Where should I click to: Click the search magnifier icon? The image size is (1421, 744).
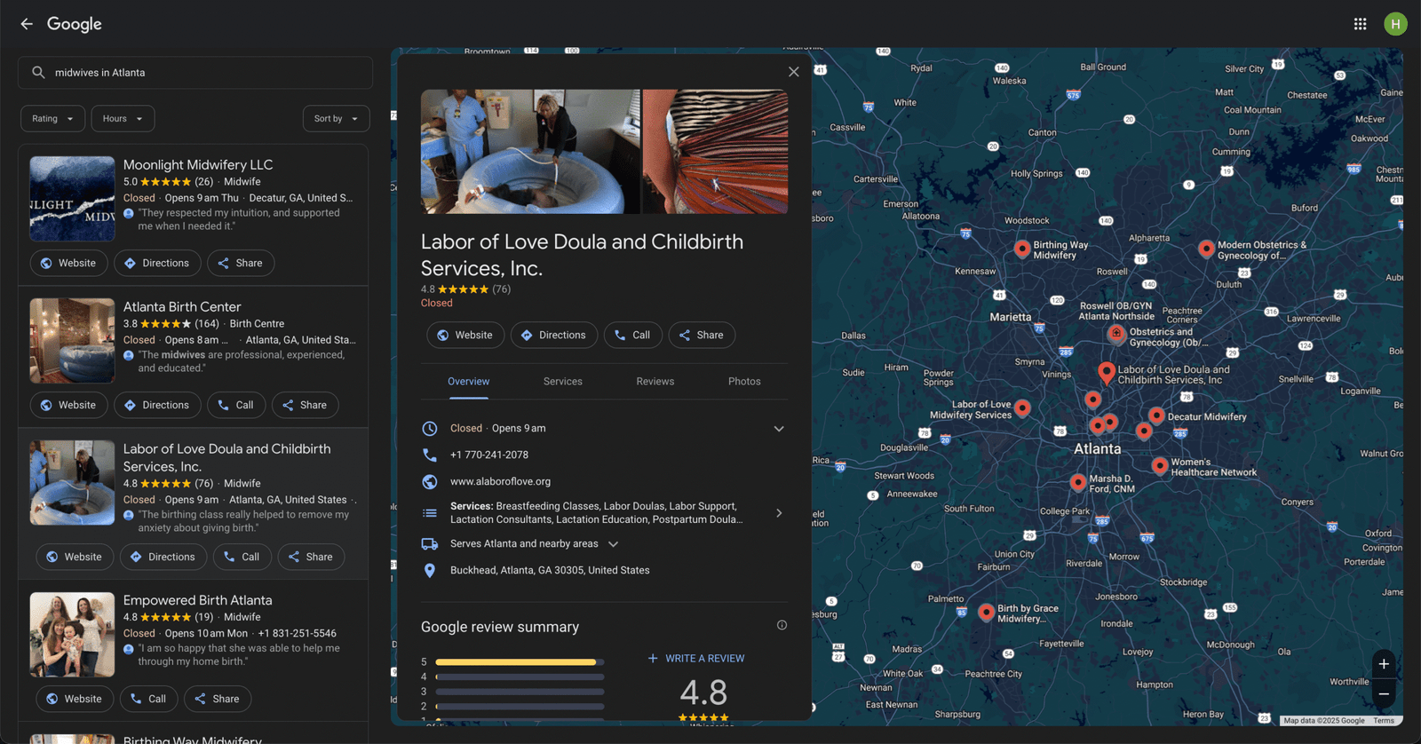pyautogui.click(x=38, y=73)
